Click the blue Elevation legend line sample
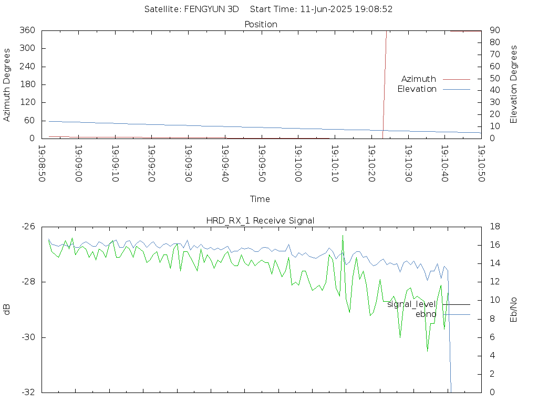This screenshot has height=403, width=538. click(457, 89)
